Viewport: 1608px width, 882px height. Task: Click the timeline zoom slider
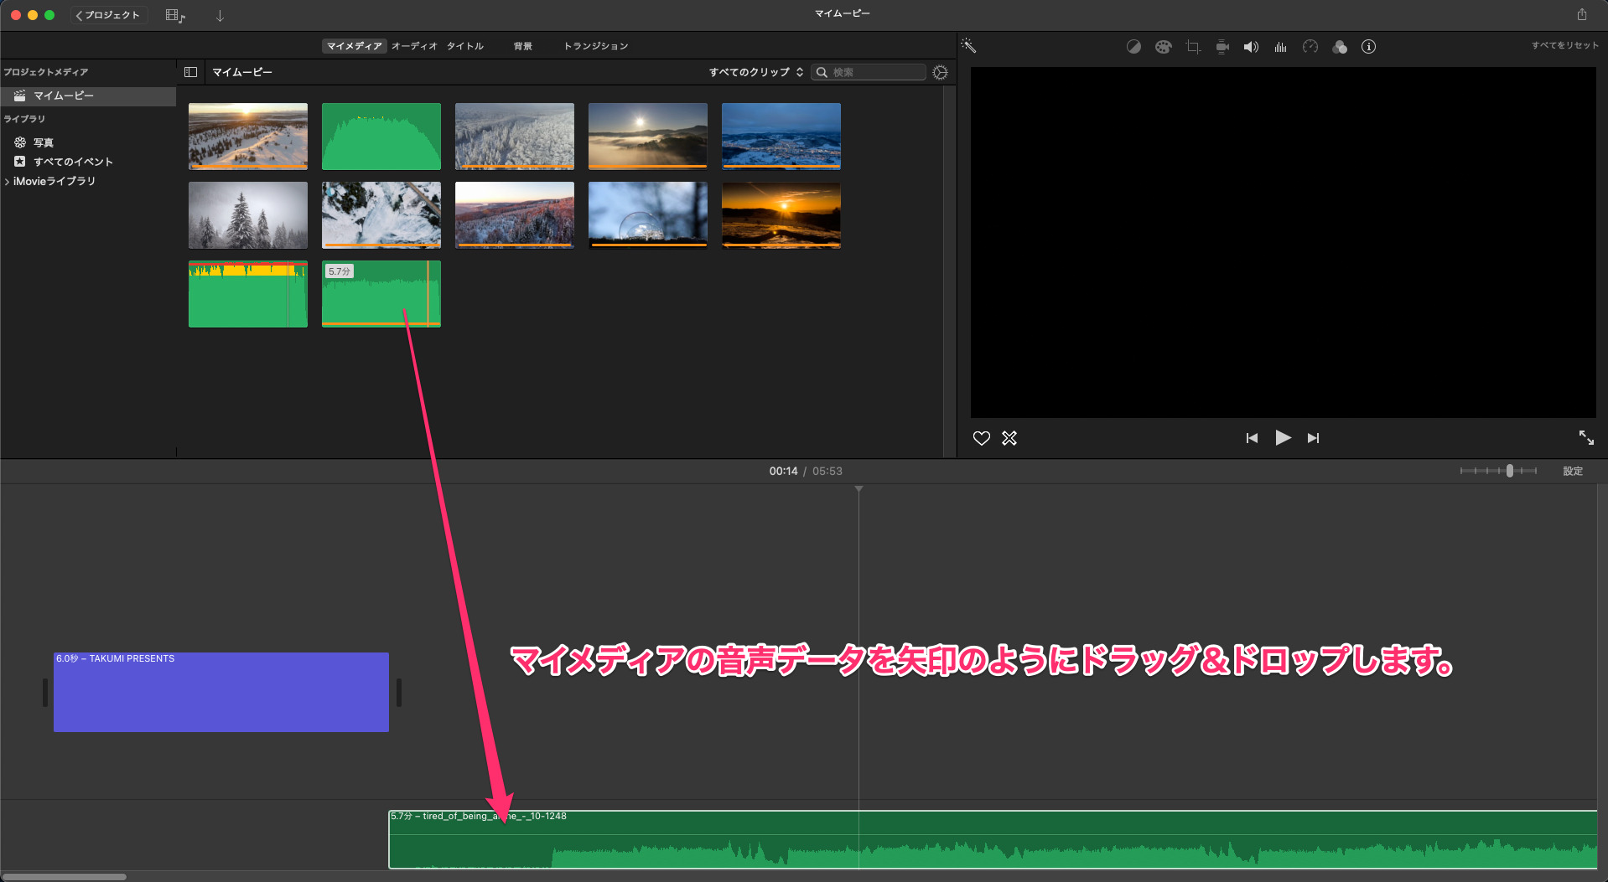[1509, 471]
